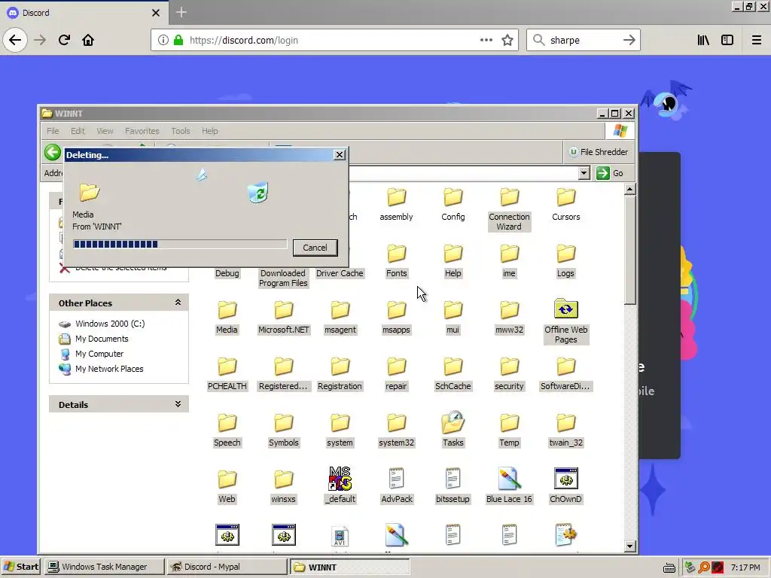
Task: Select the winsxs folder
Action: [x=284, y=487]
